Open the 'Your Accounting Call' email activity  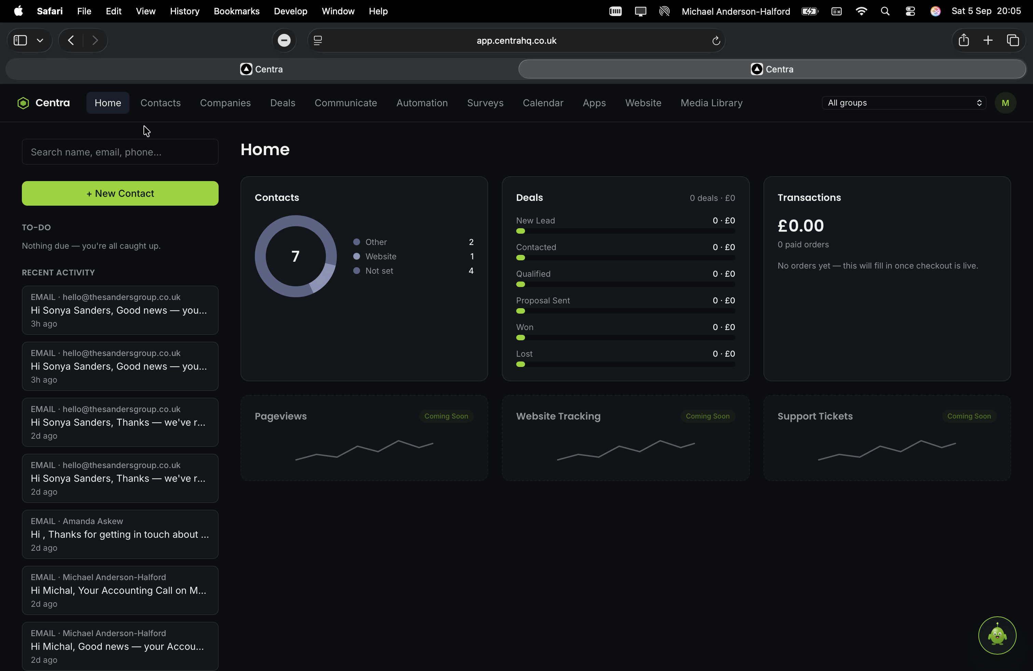tap(120, 590)
